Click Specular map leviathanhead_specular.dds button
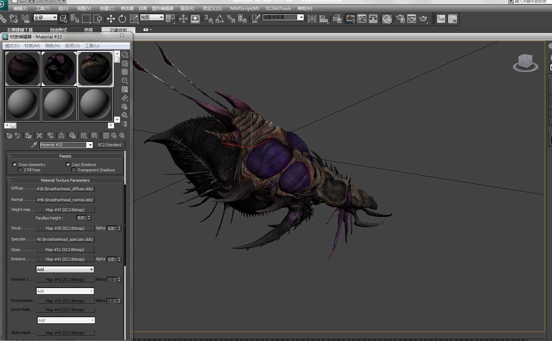Viewport: 552px width, 341px height. coord(65,239)
